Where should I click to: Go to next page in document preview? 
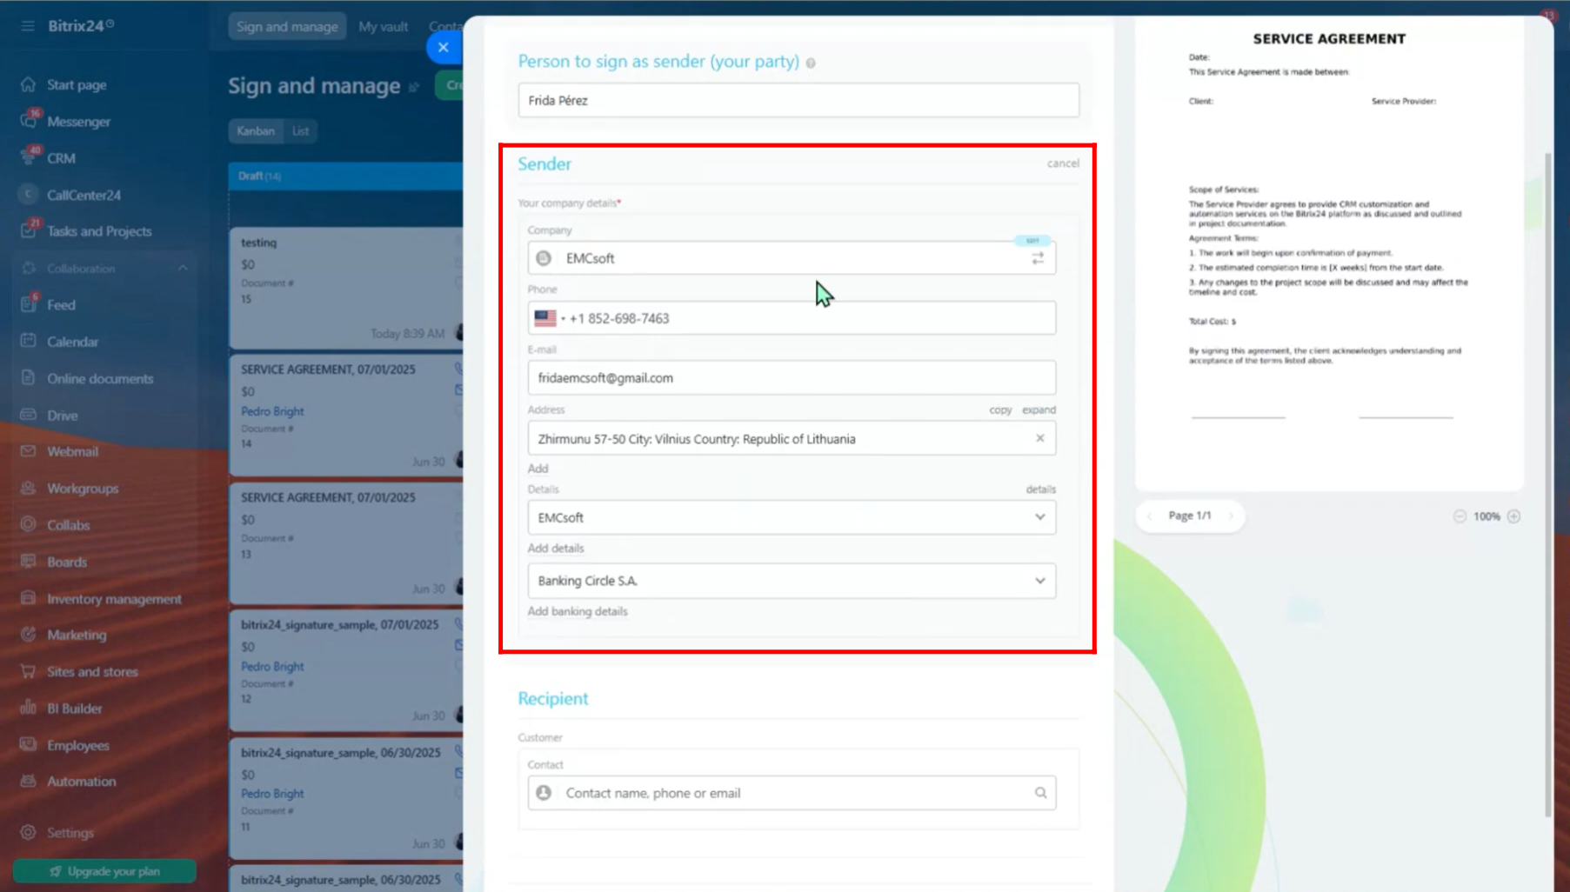pos(1231,516)
